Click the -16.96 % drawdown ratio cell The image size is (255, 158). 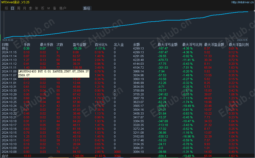click(x=188, y=137)
